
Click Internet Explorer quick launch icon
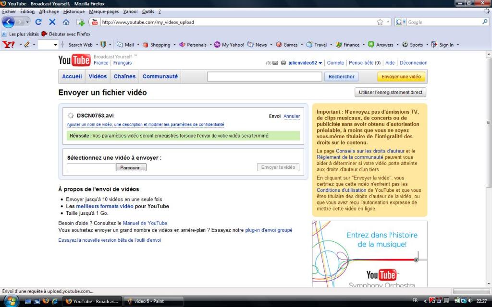(55, 301)
